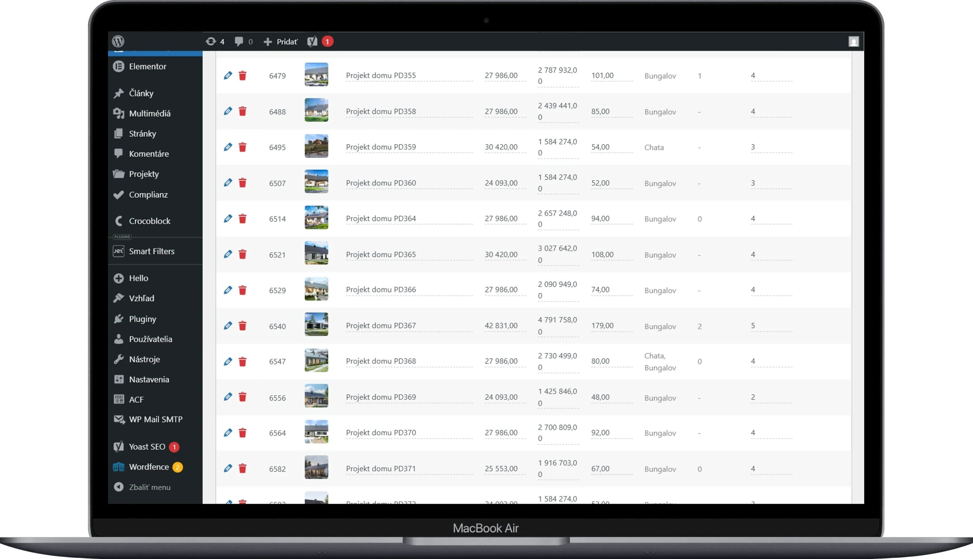Click the WordPress logo in admin bar
The width and height of the screenshot is (973, 559).
118,41
